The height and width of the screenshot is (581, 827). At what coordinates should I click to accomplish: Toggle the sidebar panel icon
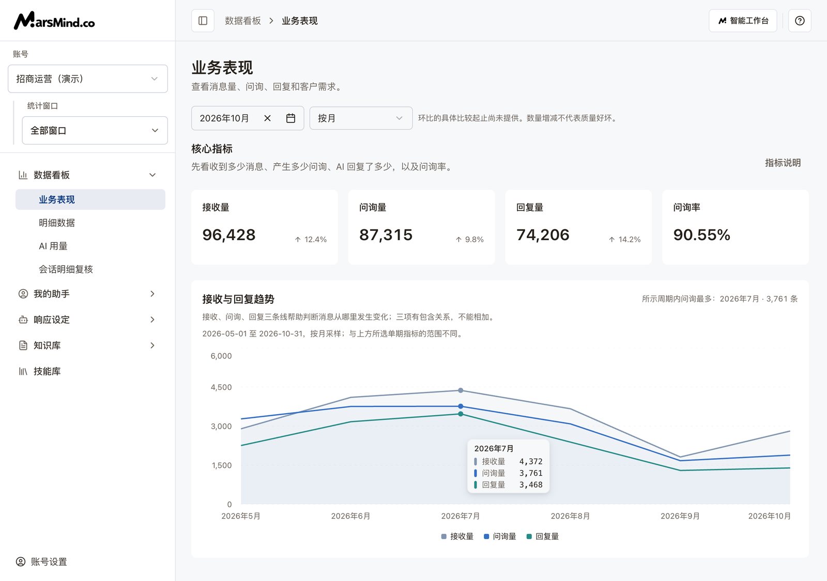pyautogui.click(x=203, y=21)
